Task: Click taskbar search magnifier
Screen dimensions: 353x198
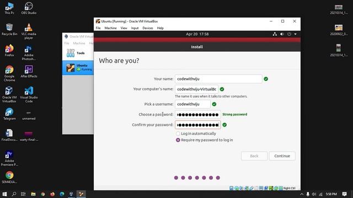Action: (14, 194)
